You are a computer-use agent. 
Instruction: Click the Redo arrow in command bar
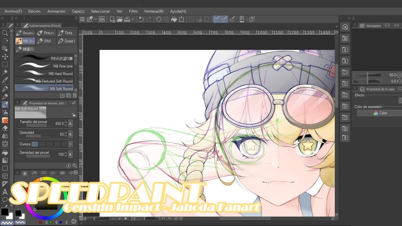[x=149, y=19]
